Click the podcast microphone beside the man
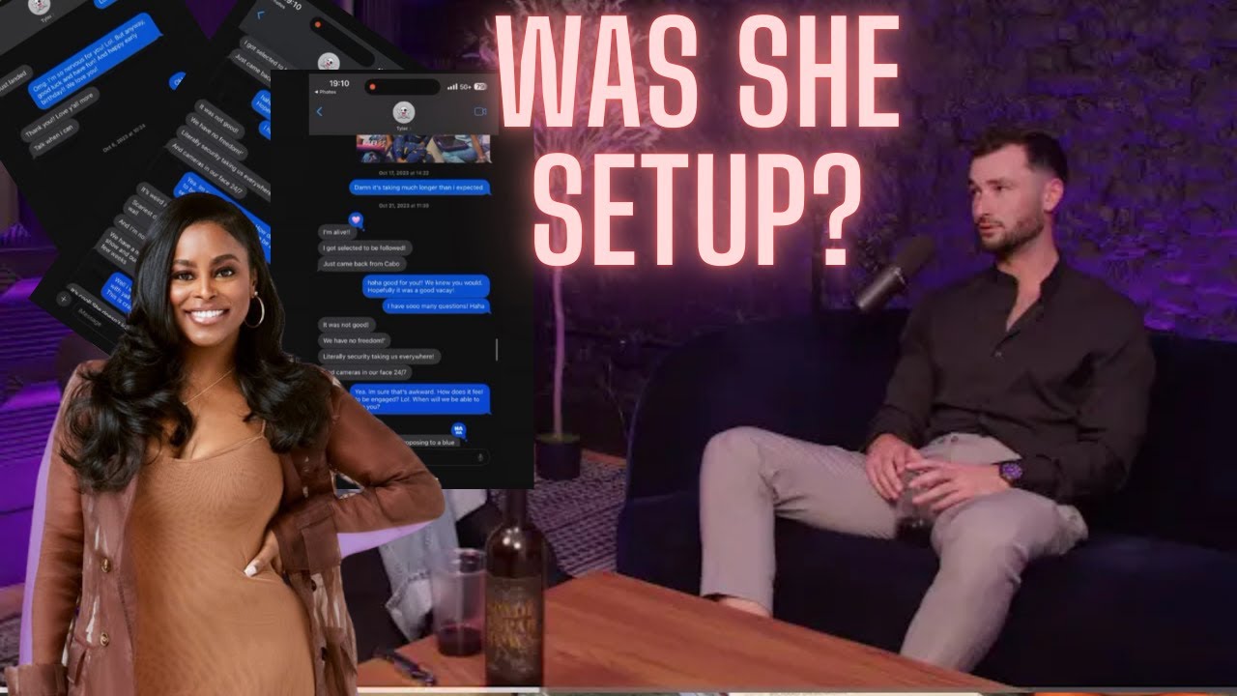 point(894,274)
